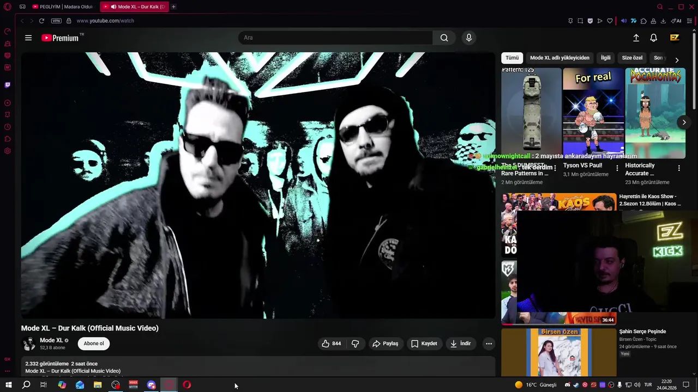Click the tab search magnifier in title bar
Viewport: 698px width, 392px height.
point(660,7)
